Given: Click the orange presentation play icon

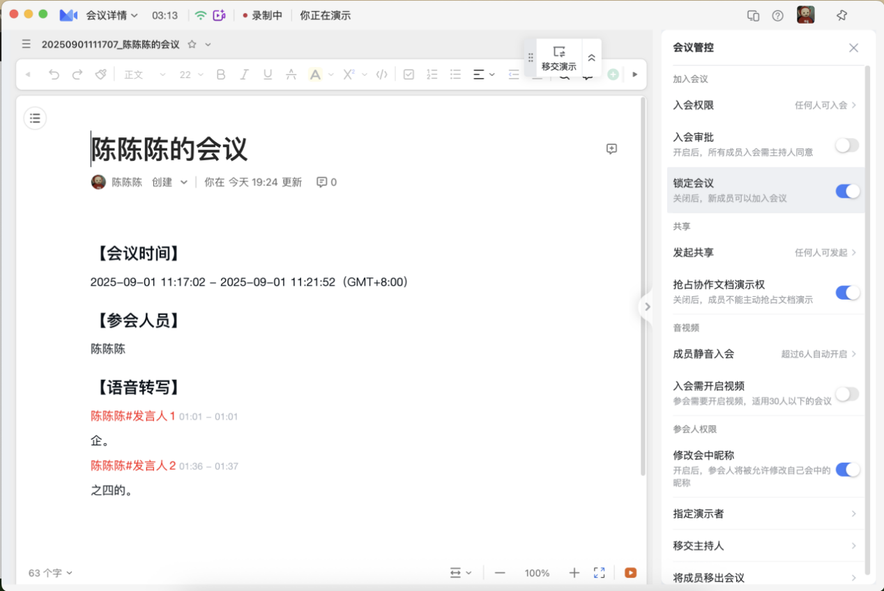Looking at the screenshot, I should tap(630, 573).
